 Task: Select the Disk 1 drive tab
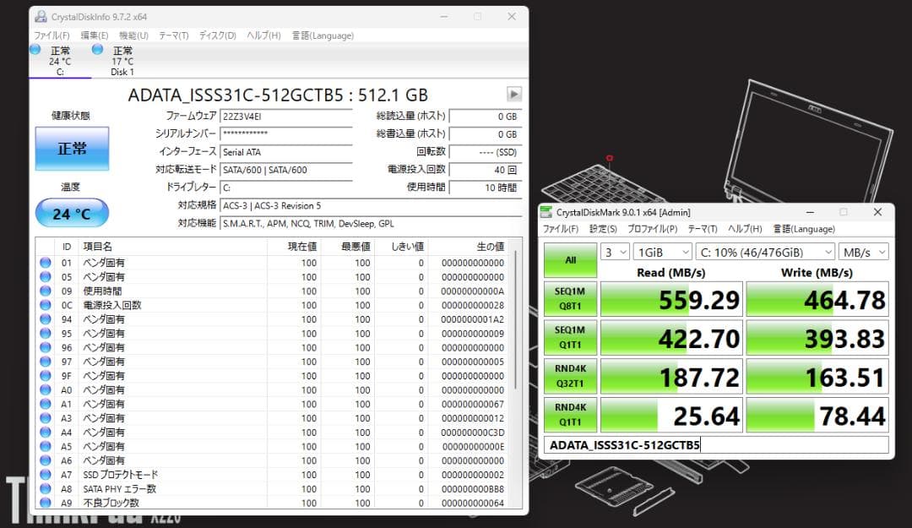tap(122, 61)
